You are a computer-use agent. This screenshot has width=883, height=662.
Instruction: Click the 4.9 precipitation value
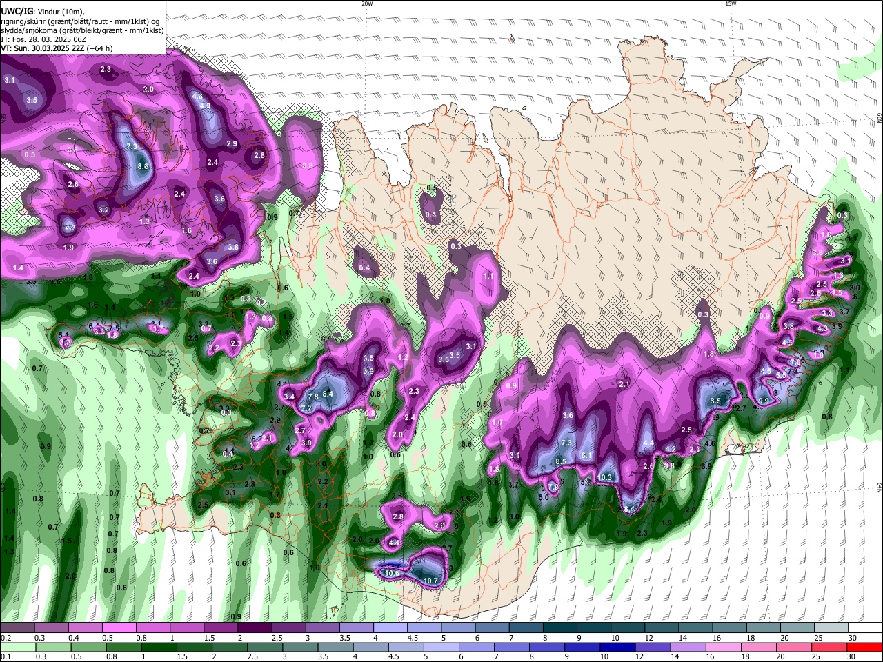point(205,106)
